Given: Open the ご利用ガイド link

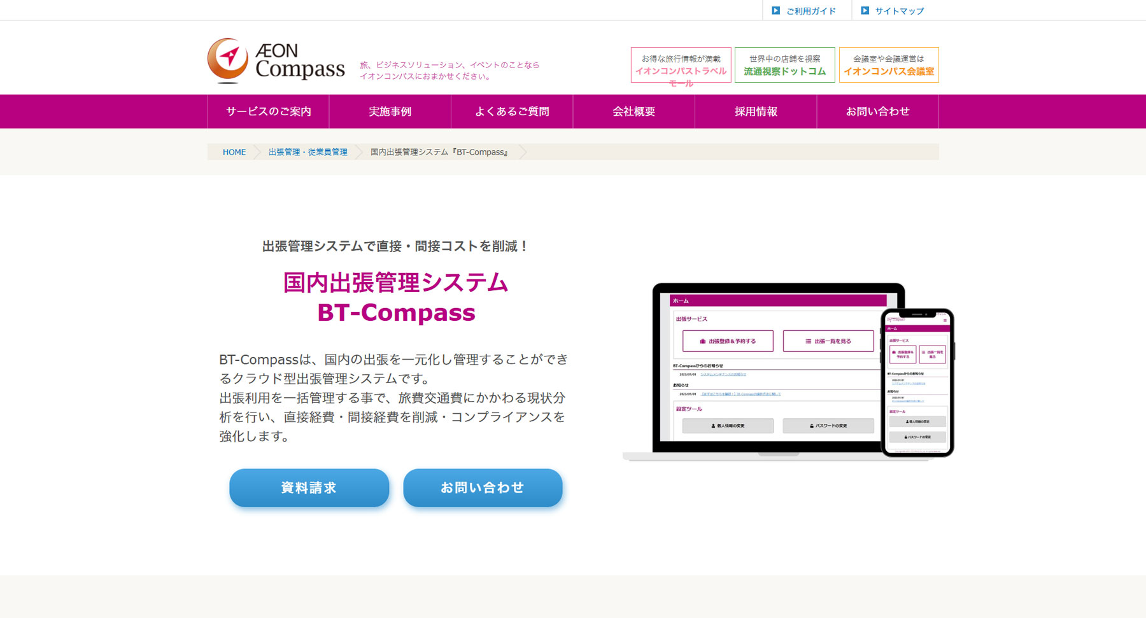Looking at the screenshot, I should pos(810,11).
